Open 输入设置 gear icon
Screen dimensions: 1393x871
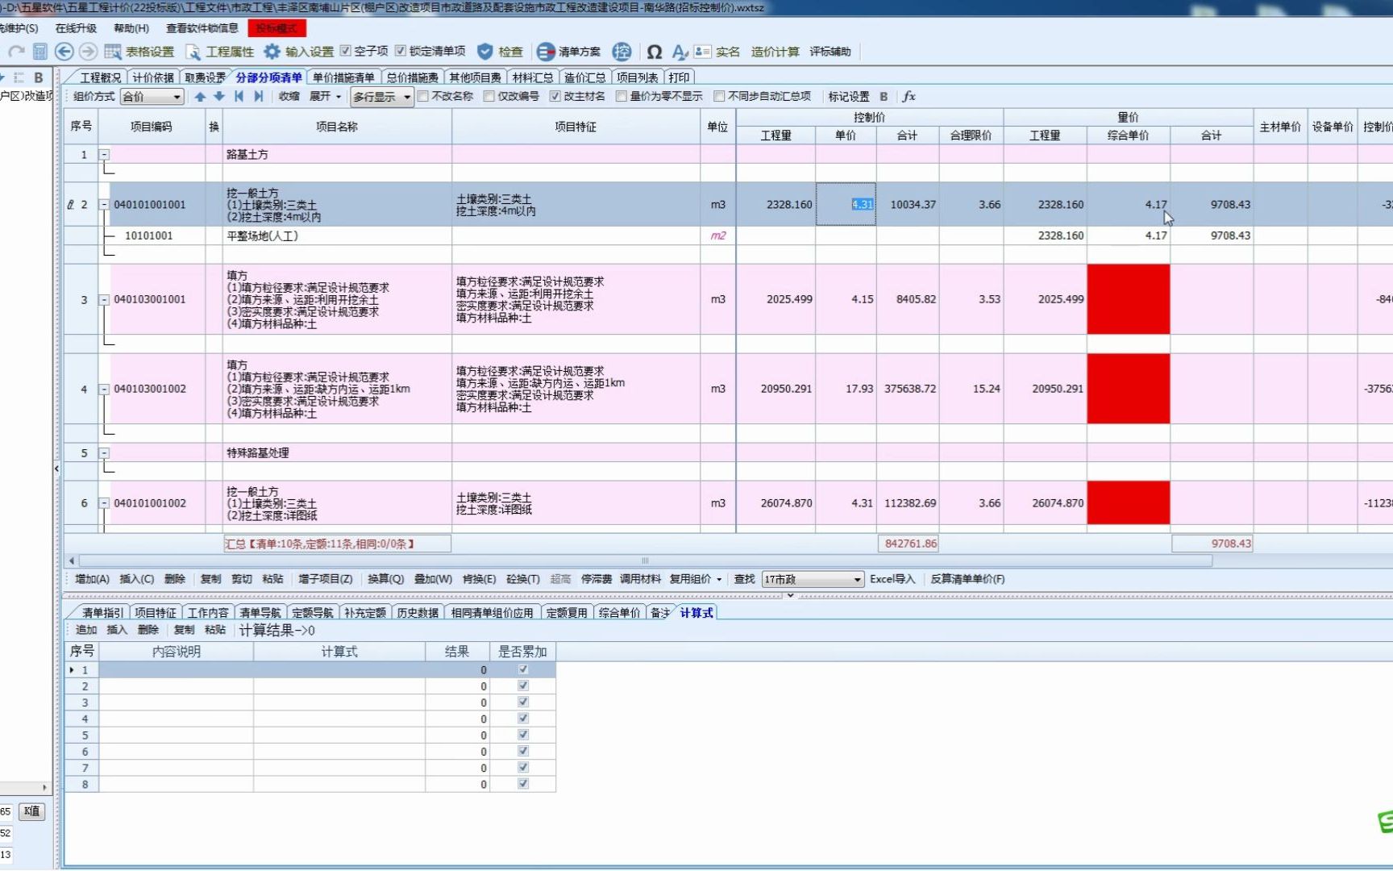272,52
